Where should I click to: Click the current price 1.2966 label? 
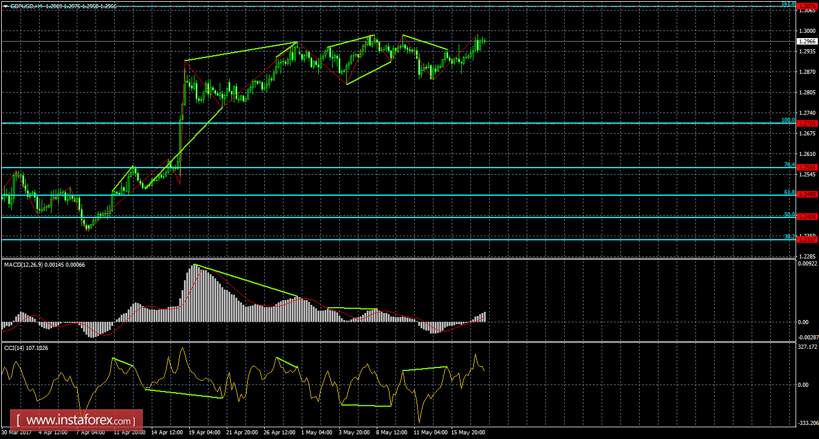(x=806, y=41)
